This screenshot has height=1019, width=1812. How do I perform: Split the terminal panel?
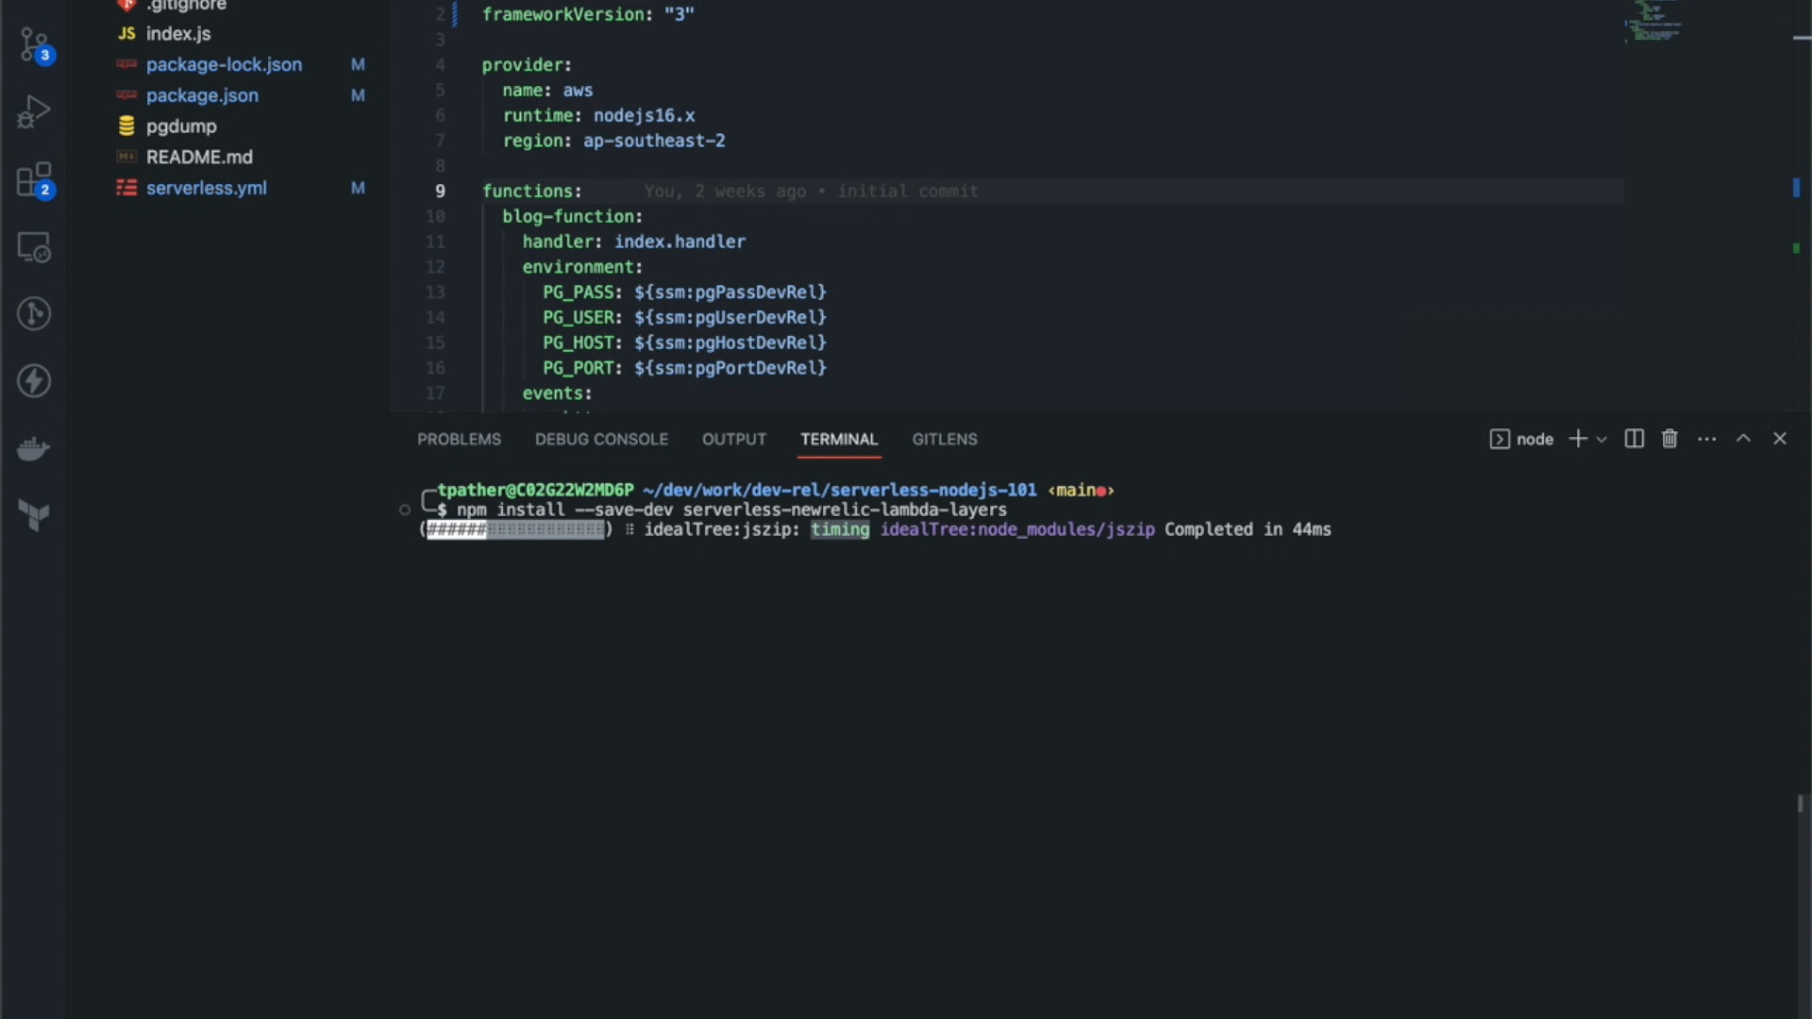[1635, 439]
